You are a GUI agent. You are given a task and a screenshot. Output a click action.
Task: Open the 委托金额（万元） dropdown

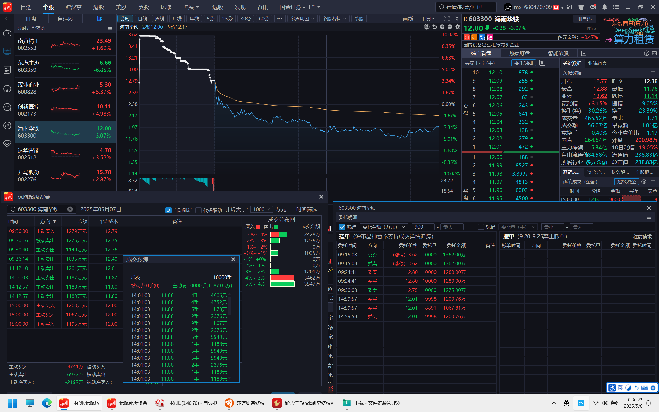tap(384, 227)
